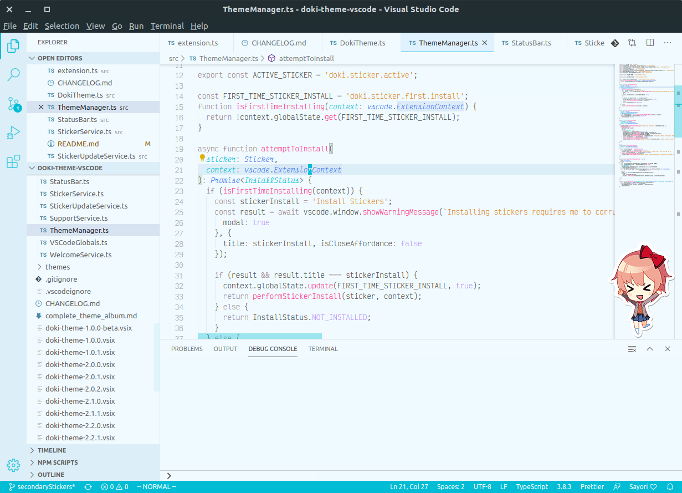Open the Run and Debug view
Screen dimensions: 682x493
pyautogui.click(x=13, y=133)
